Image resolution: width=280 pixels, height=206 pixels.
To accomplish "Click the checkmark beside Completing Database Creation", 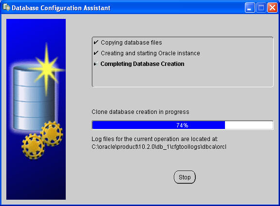I will [x=96, y=63].
